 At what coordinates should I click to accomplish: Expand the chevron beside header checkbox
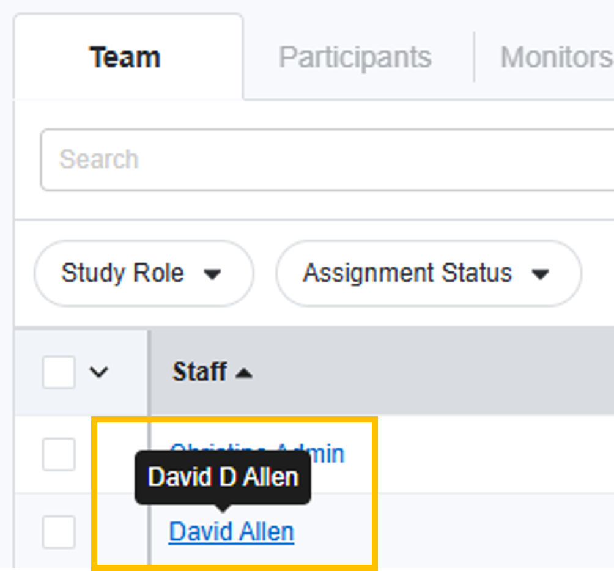(98, 372)
